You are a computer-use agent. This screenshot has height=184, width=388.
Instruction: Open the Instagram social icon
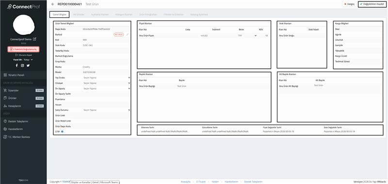(22, 65)
